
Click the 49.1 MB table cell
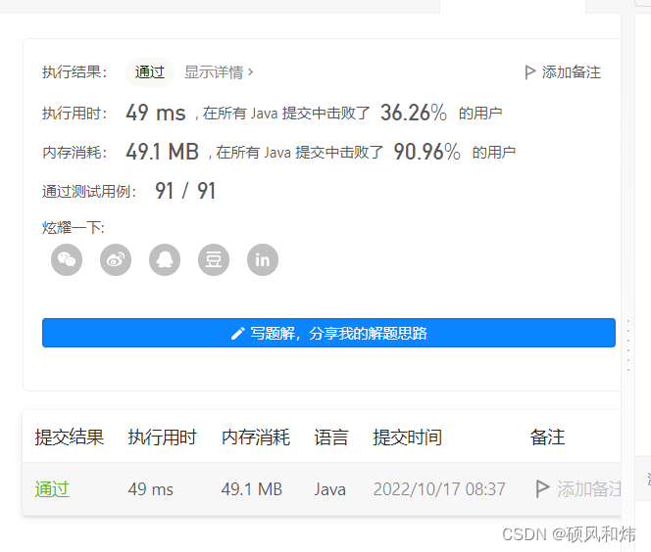[x=252, y=489]
